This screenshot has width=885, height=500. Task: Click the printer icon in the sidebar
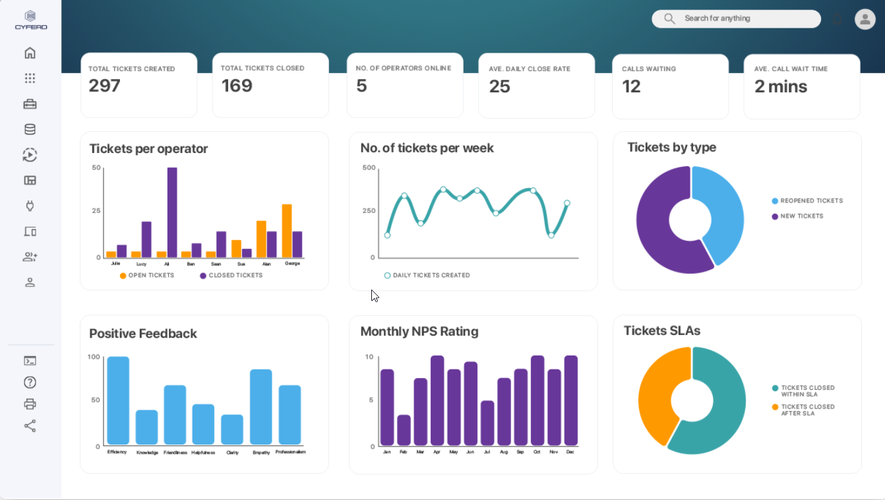30,404
